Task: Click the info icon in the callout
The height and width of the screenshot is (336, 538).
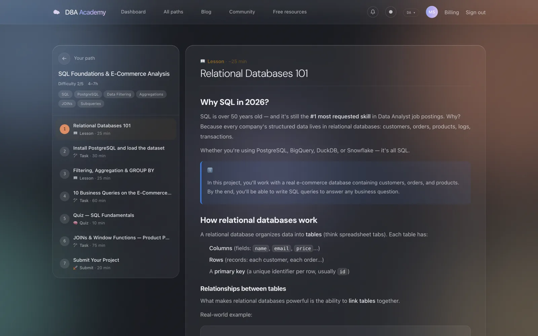Action: 210,170
